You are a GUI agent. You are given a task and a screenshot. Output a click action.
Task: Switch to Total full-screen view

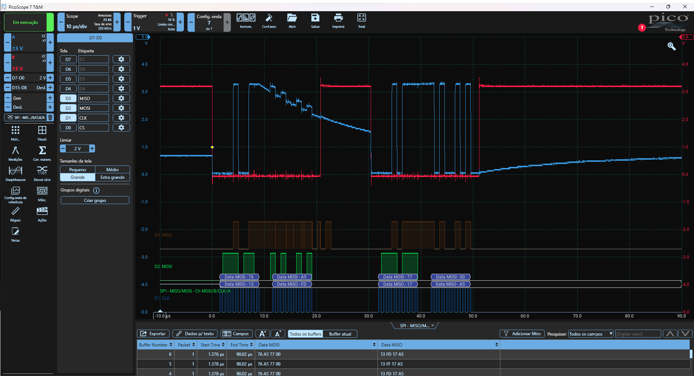361,21
